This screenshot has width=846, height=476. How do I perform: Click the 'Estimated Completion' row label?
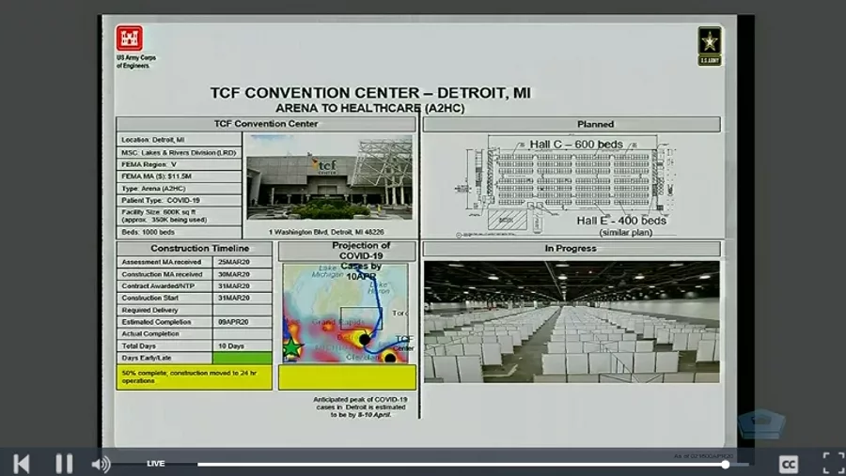[164, 322]
